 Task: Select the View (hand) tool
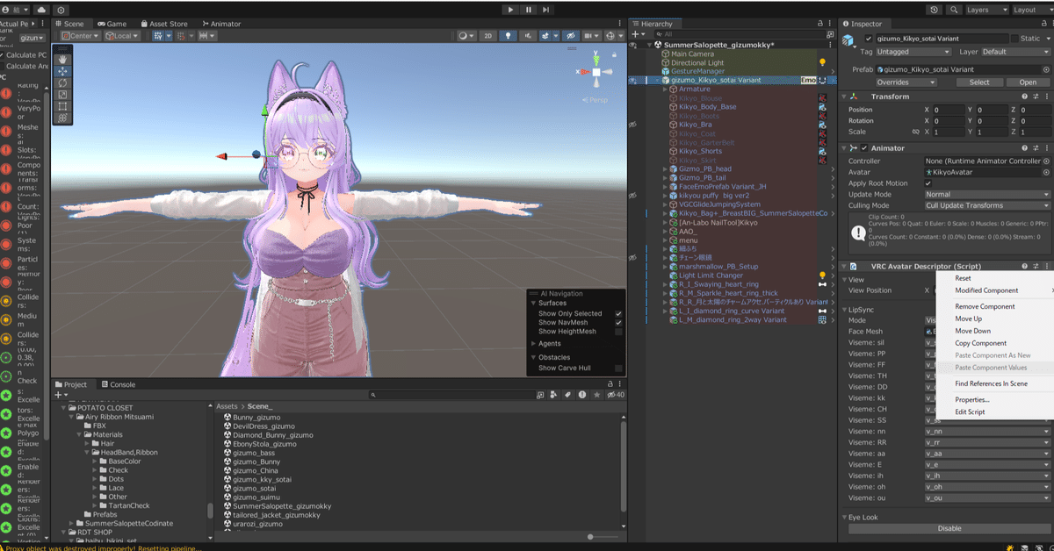click(62, 59)
